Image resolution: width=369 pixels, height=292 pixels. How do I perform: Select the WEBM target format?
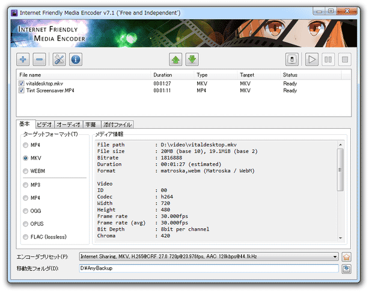pos(25,171)
